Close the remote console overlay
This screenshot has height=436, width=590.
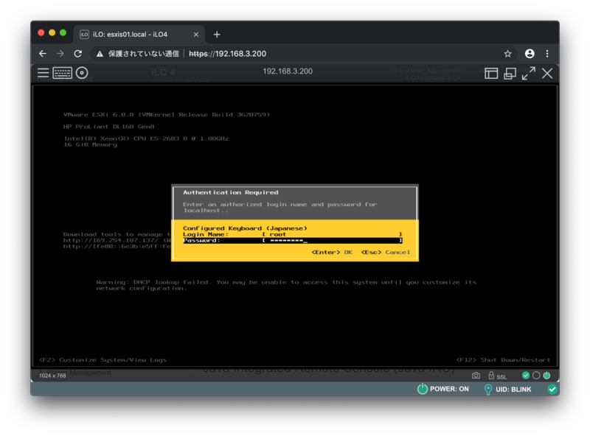(547, 74)
